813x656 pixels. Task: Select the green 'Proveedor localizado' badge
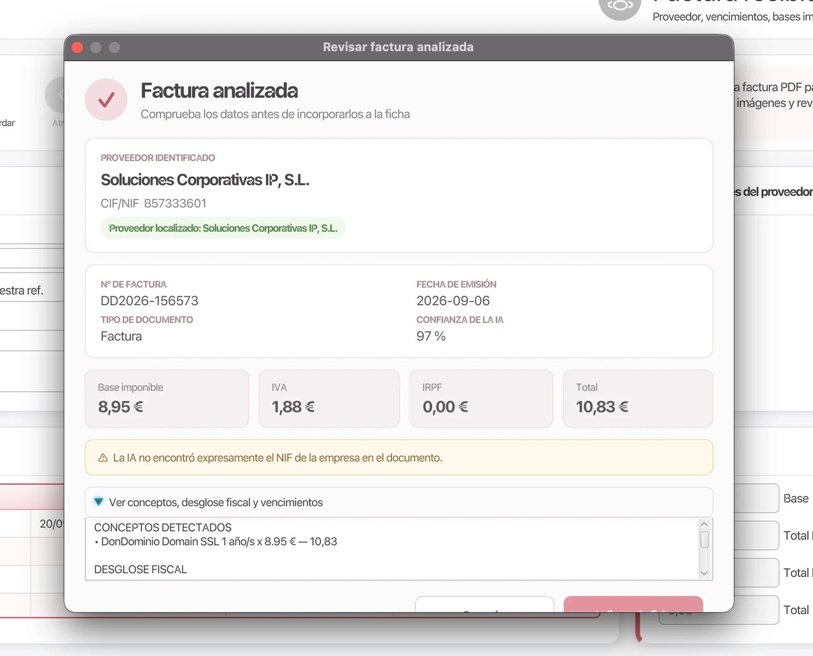pyautogui.click(x=223, y=228)
